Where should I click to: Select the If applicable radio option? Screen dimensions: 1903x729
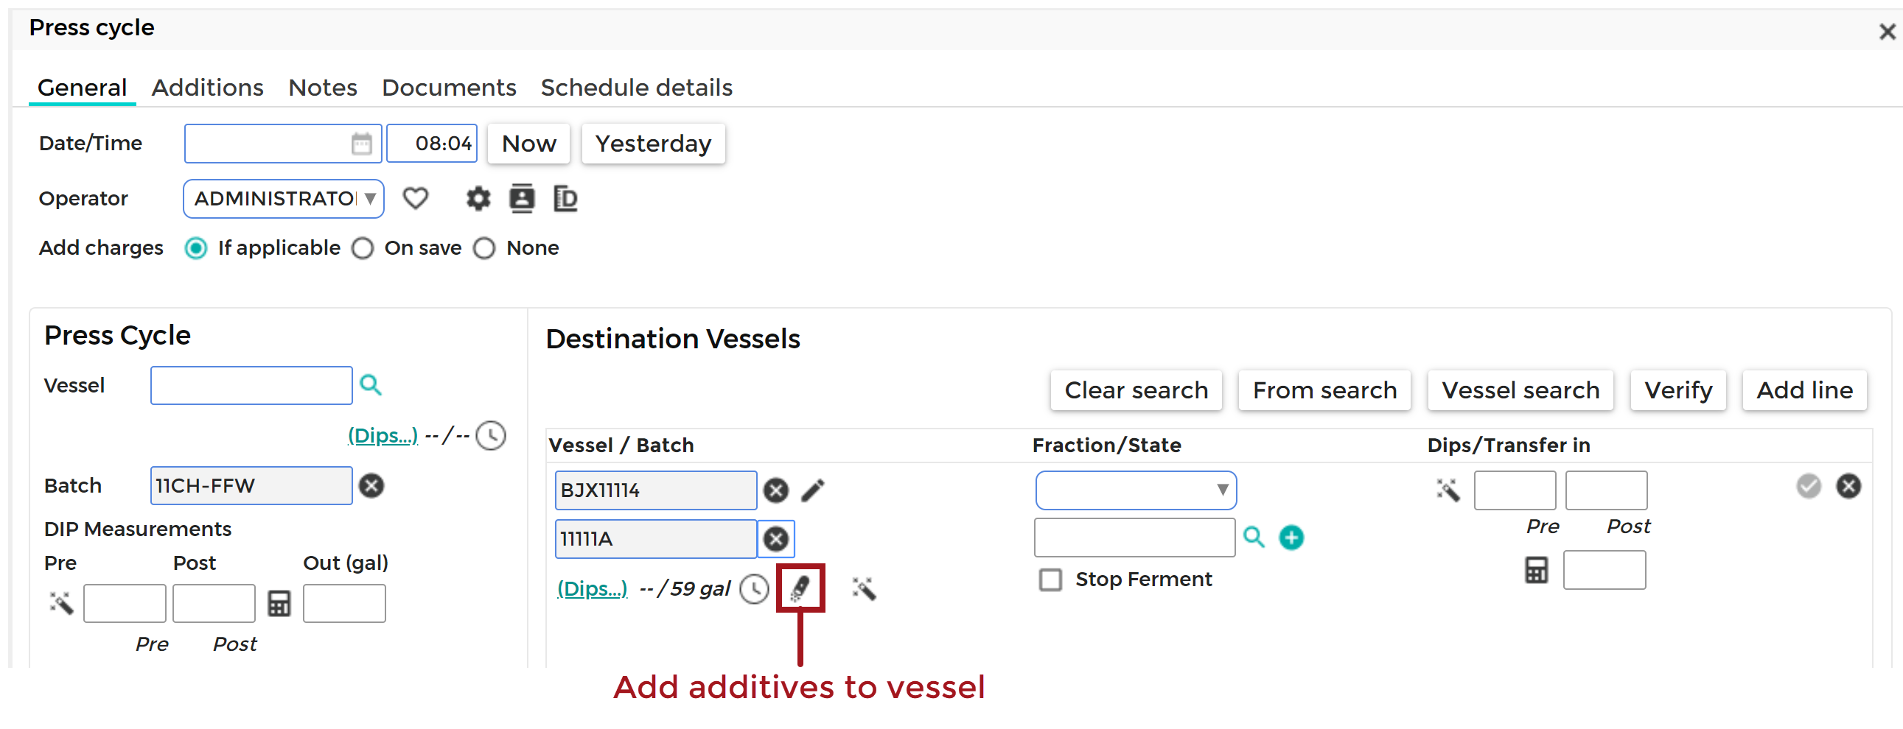tap(196, 248)
